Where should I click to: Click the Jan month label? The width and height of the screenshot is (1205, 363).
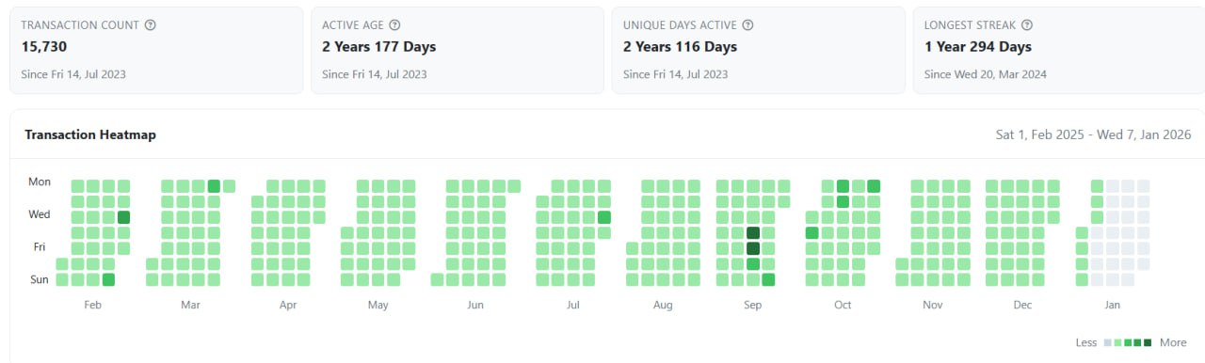click(x=1112, y=306)
